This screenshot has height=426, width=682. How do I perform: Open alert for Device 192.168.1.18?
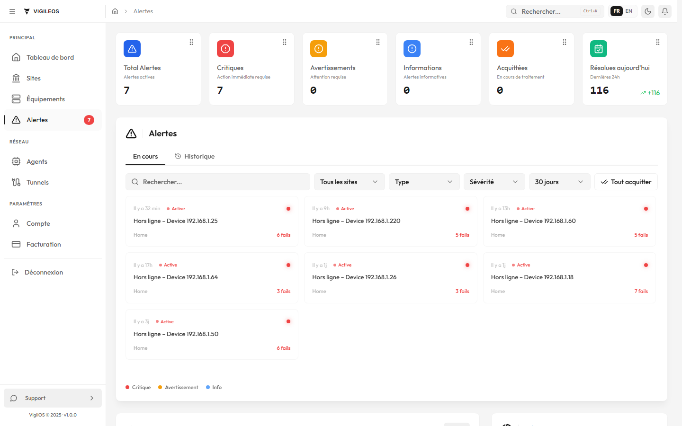point(569,278)
